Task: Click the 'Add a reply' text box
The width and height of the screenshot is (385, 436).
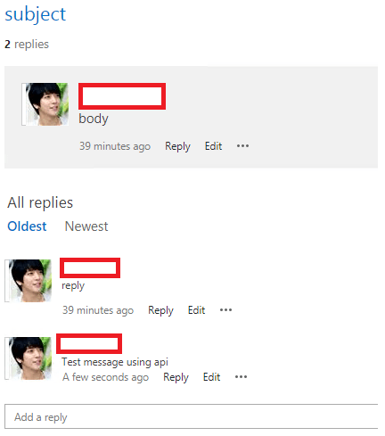Action: coord(192,416)
